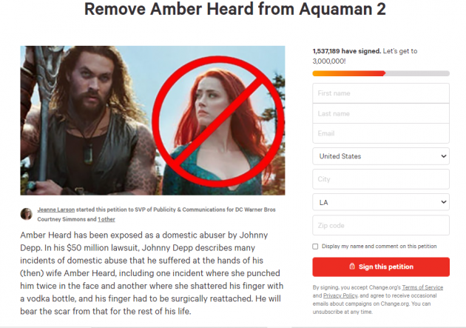This screenshot has width=466, height=328.
Task: Click the petition title heading
Action: tap(235, 9)
